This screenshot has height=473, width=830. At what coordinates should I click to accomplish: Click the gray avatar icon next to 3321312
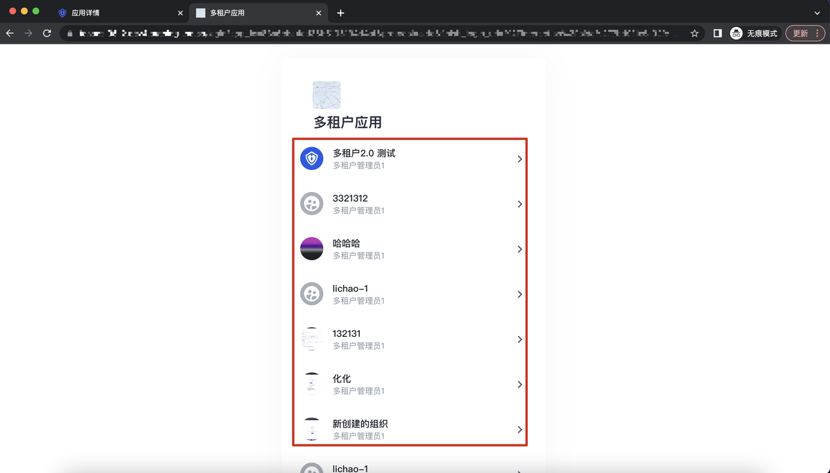[312, 204]
